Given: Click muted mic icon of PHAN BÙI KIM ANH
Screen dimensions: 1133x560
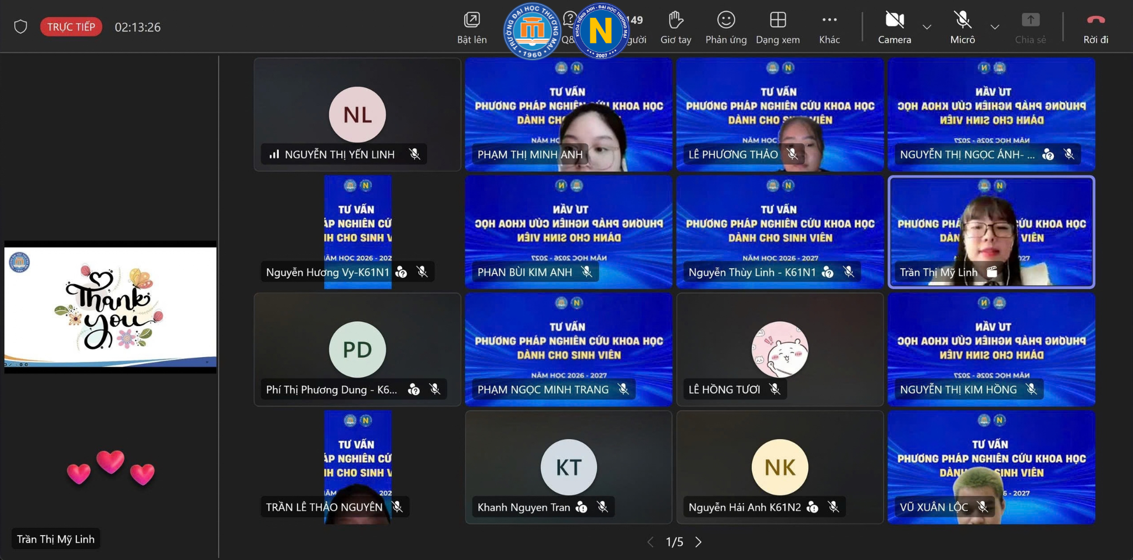Looking at the screenshot, I should point(586,271).
